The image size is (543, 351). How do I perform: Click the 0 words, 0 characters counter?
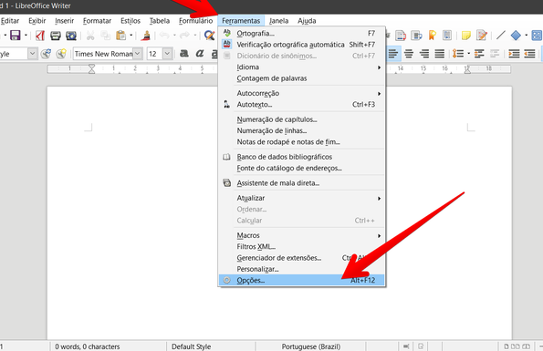(88, 346)
